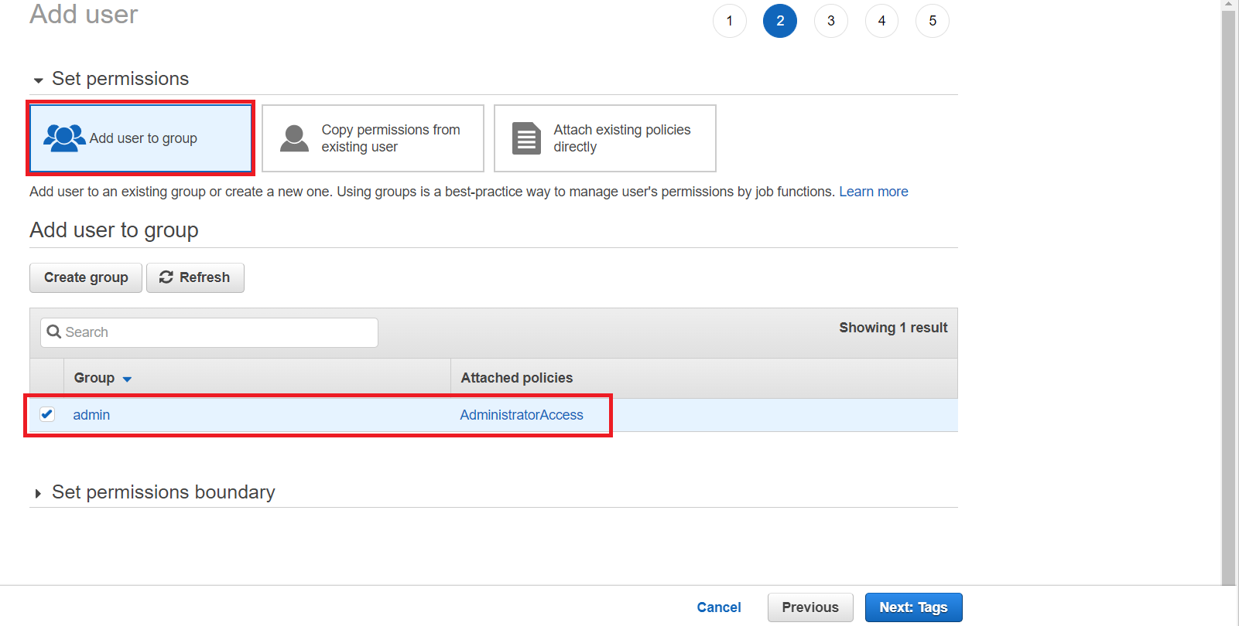
Task: Jump to wizard step 5
Action: point(933,21)
